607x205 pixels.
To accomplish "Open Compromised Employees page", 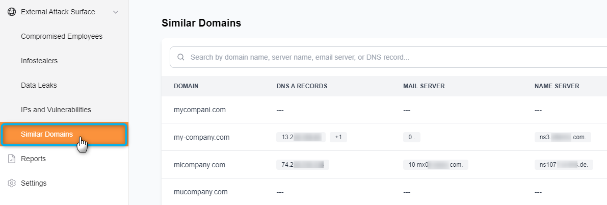I will coord(62,36).
